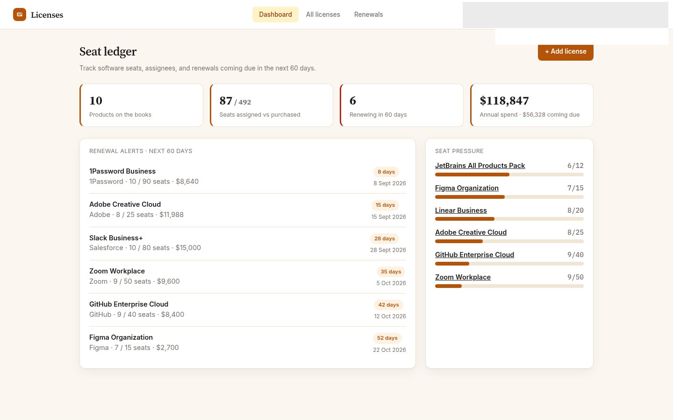Click the Adobe Creative Cloud 8/25 usage bar
The image size is (673, 420).
pyautogui.click(x=509, y=241)
